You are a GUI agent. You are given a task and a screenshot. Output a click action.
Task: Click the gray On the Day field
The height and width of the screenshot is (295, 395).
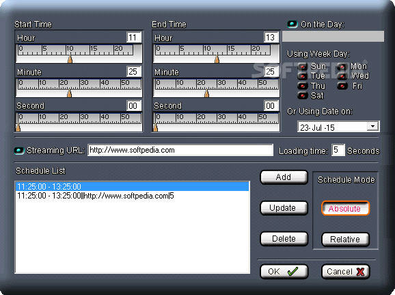click(333, 36)
